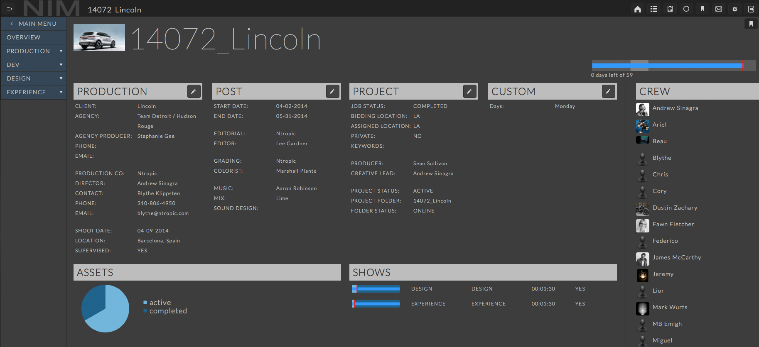Viewport: 759px width, 347px height.
Task: Click the active legend entry
Action: tap(157, 303)
